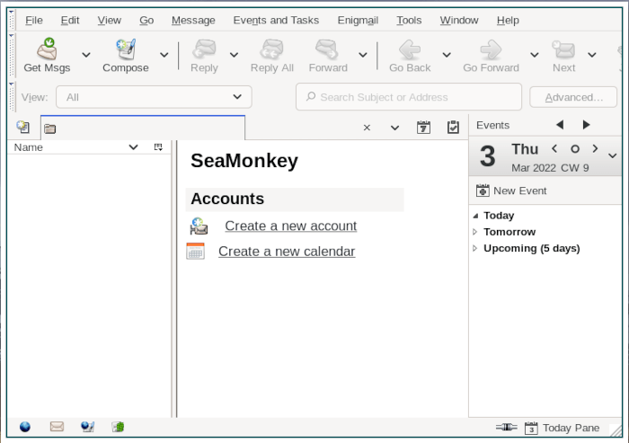The image size is (629, 443).
Task: Toggle the Today Pane button
Action: click(562, 428)
